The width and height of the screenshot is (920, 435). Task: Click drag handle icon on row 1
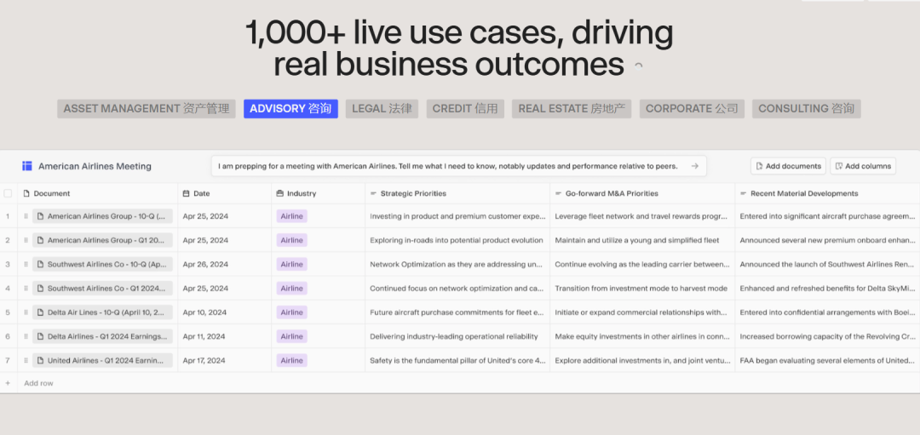26,216
